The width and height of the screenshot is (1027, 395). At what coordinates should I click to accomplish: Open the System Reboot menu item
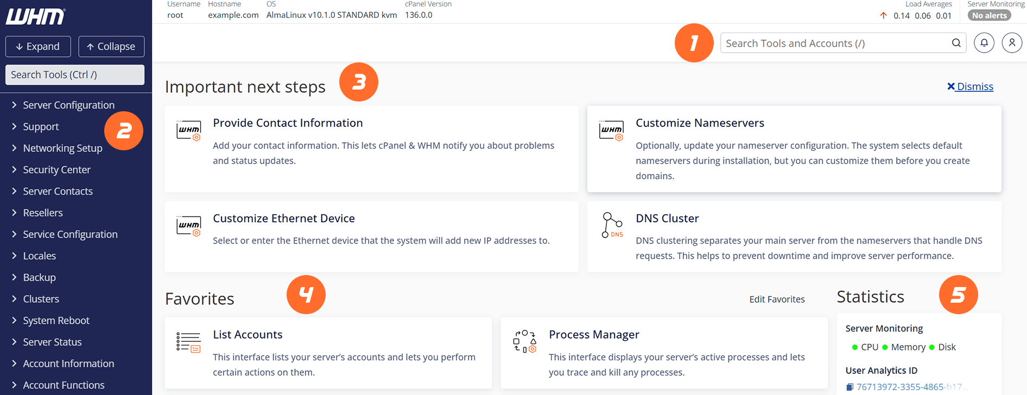tap(56, 321)
